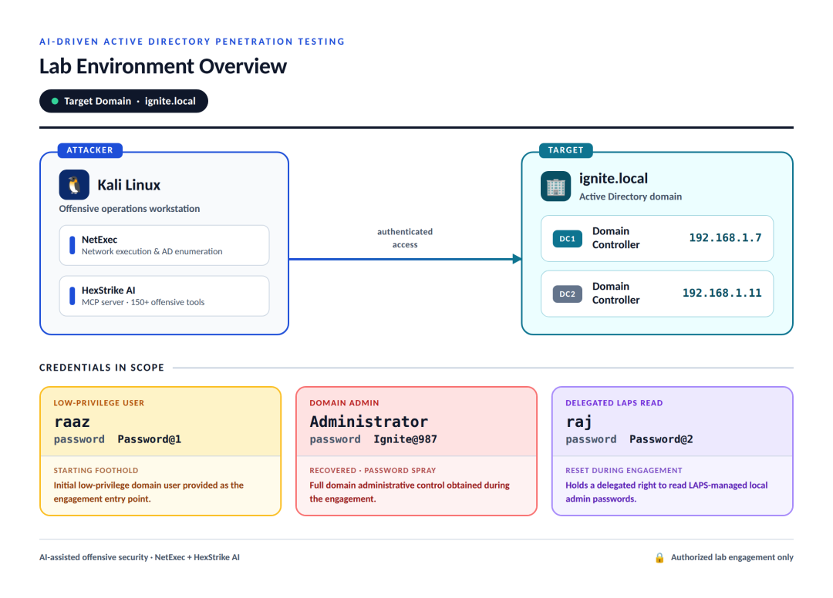Click the 'authenticated access' arrow label

405,238
